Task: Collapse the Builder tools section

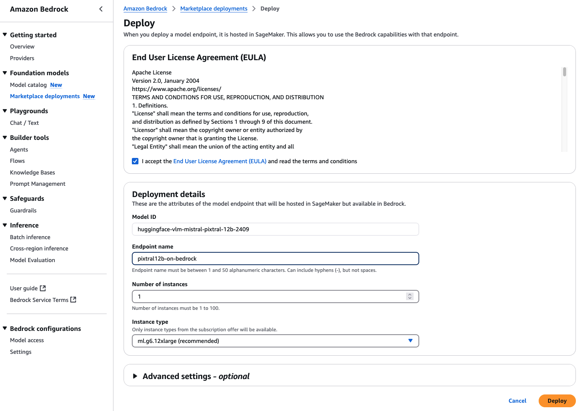Action: tap(5, 137)
